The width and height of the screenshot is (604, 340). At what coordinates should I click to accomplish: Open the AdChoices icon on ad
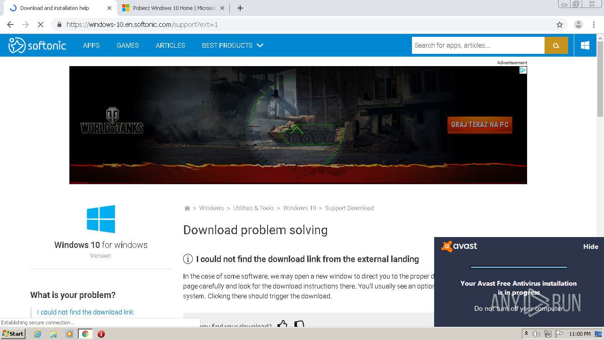[523, 70]
